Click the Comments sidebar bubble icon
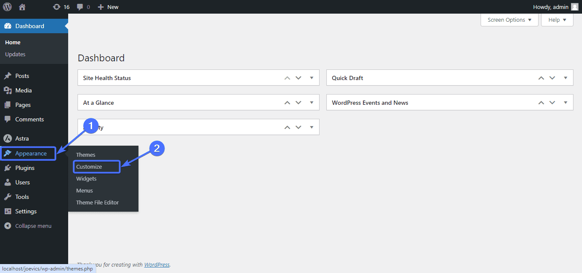The image size is (582, 273). pyautogui.click(x=8, y=119)
